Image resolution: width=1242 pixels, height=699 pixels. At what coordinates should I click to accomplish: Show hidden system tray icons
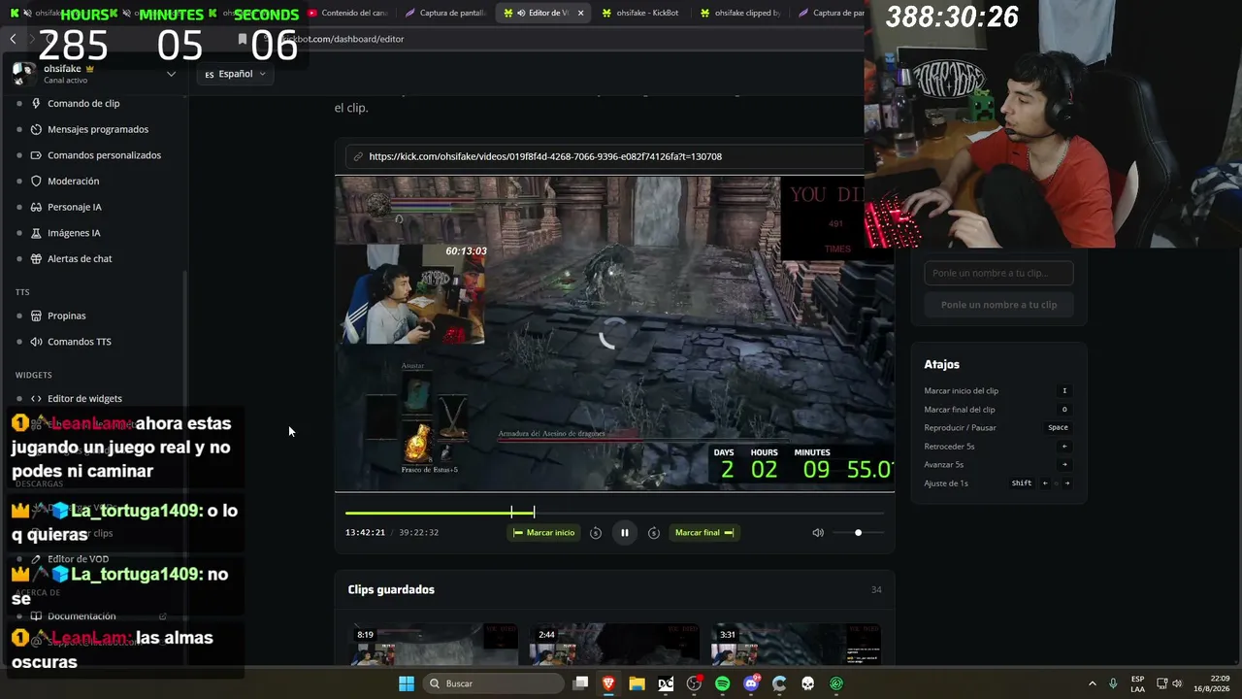point(1092,683)
